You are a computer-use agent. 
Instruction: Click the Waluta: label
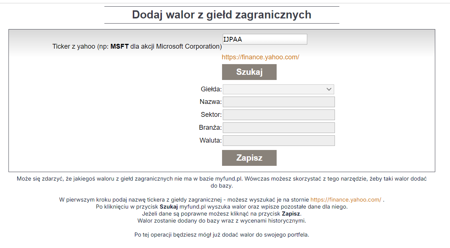click(211, 140)
